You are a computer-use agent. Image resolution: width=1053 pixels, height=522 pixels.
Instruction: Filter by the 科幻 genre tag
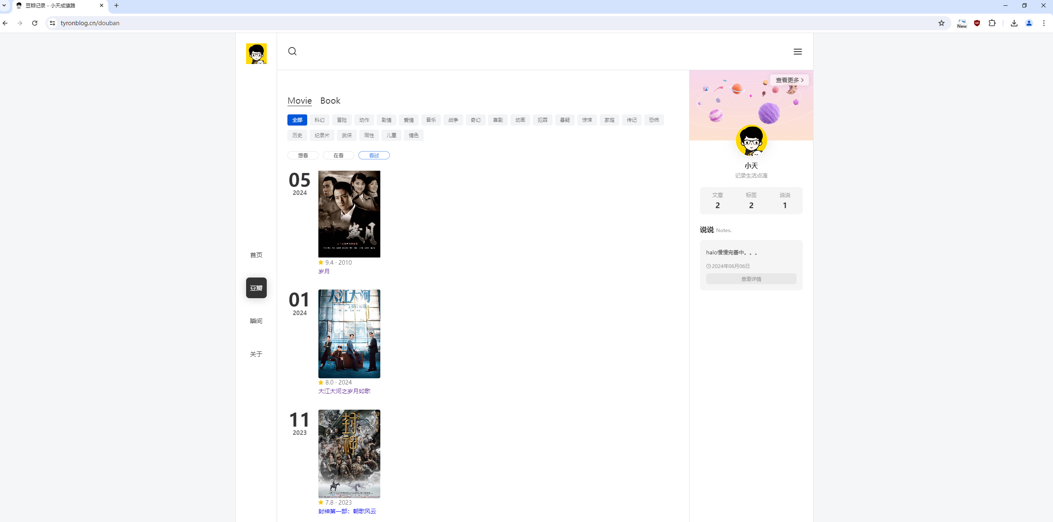click(319, 120)
